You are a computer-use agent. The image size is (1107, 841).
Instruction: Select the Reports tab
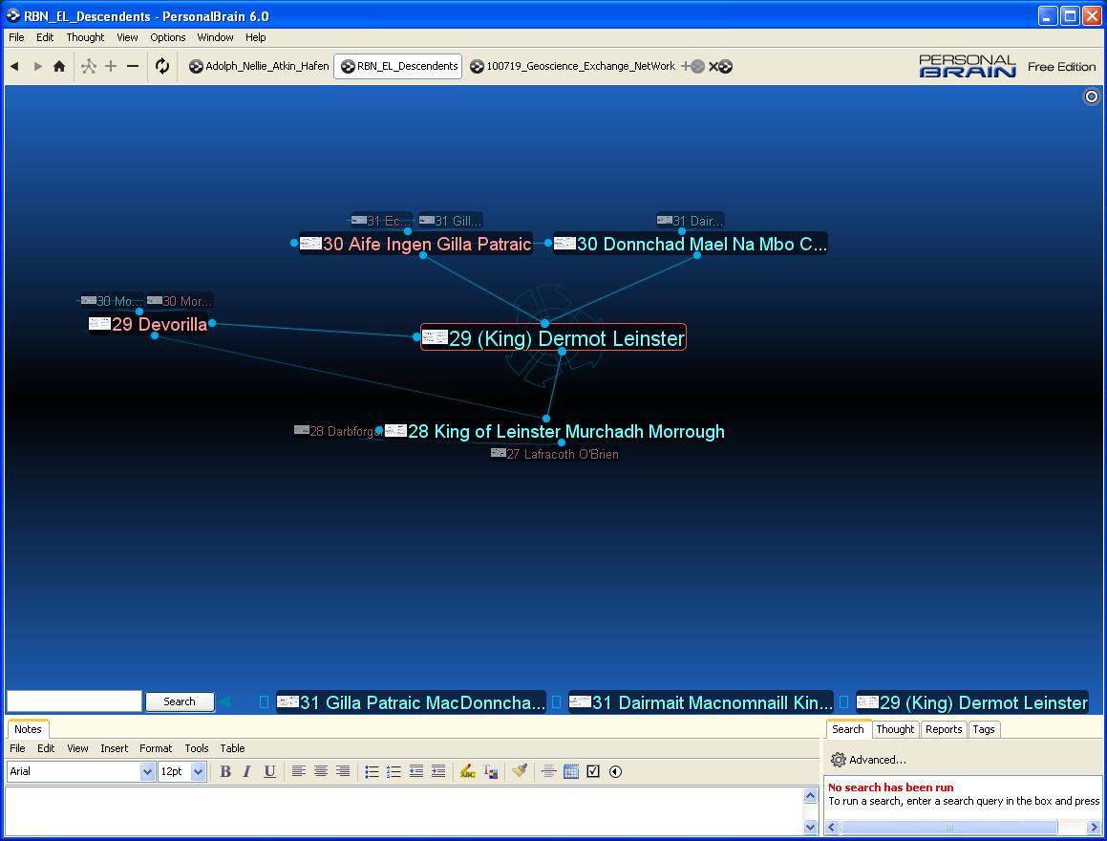944,729
